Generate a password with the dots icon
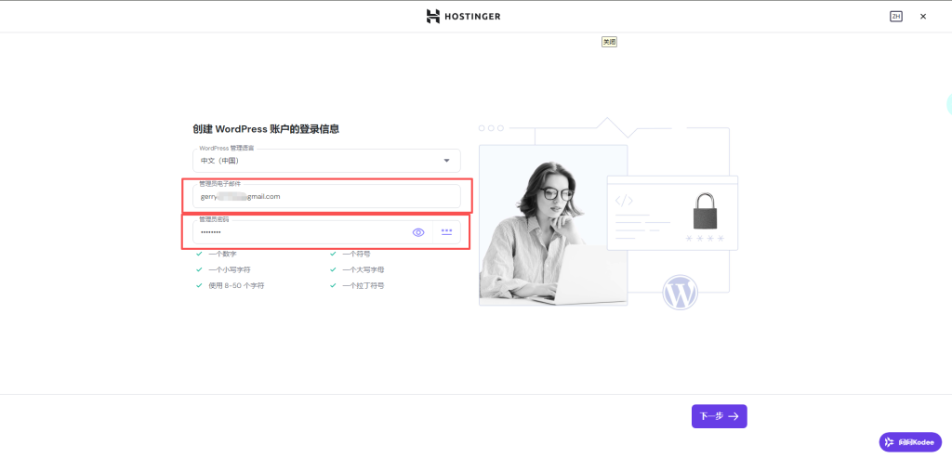 pos(447,231)
